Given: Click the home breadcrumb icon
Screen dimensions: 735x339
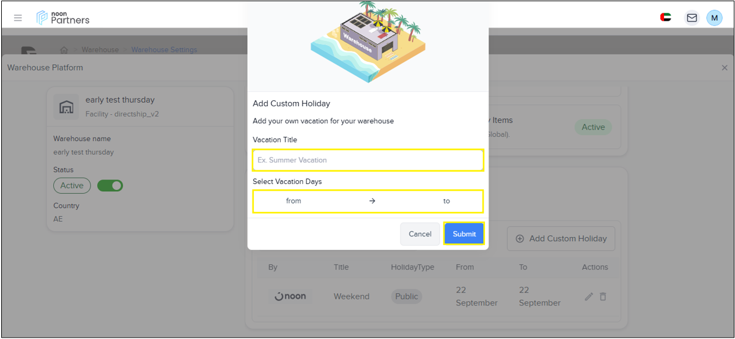Looking at the screenshot, I should tap(64, 50).
